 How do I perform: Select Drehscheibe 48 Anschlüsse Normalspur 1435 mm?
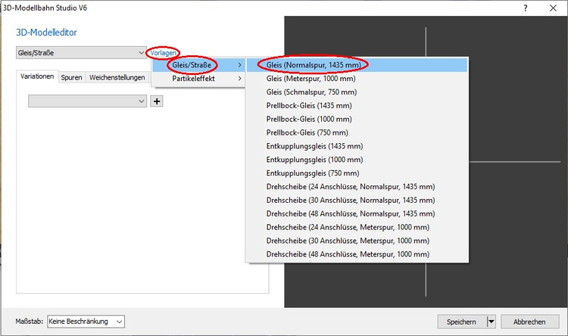[x=357, y=213]
